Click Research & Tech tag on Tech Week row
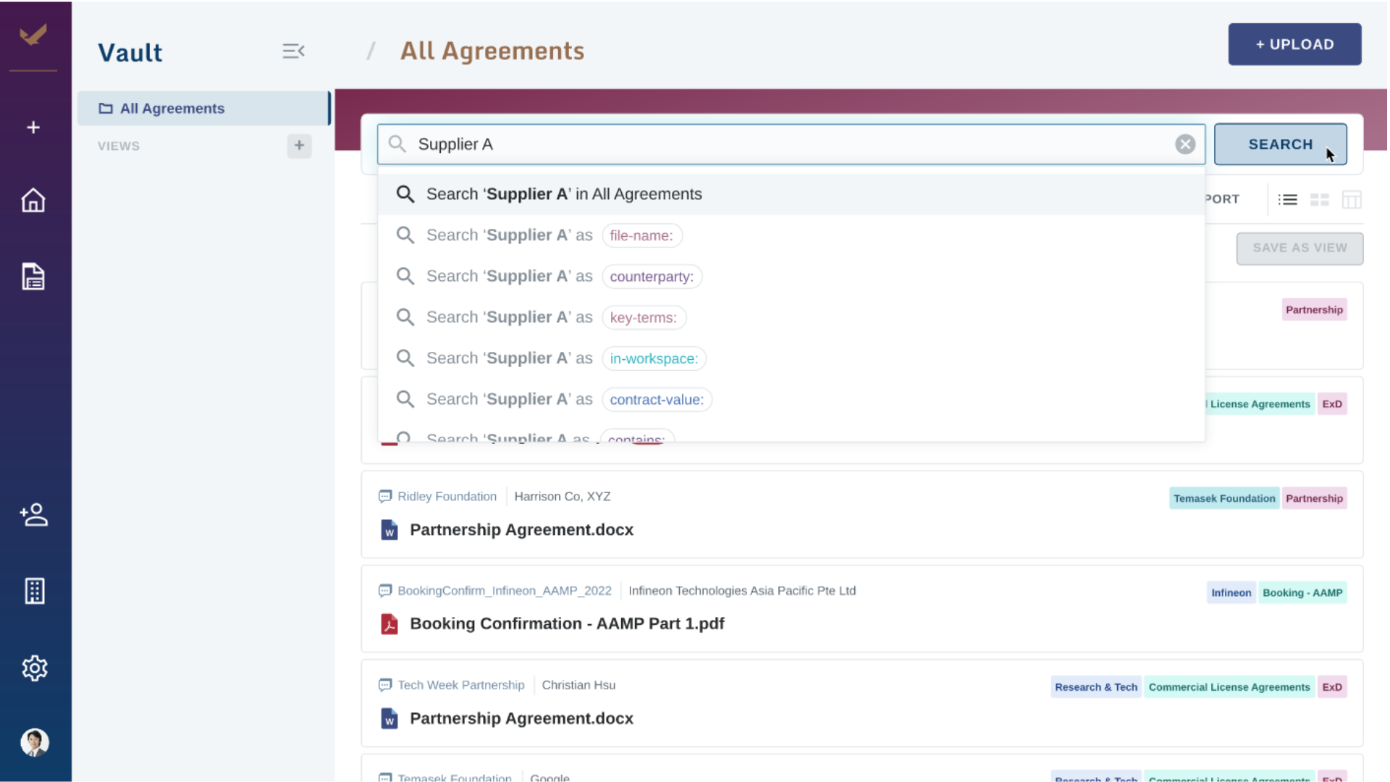 point(1095,687)
